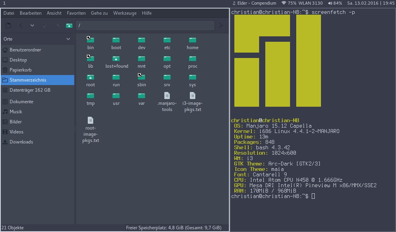Click the date and time in the bar

370,3
